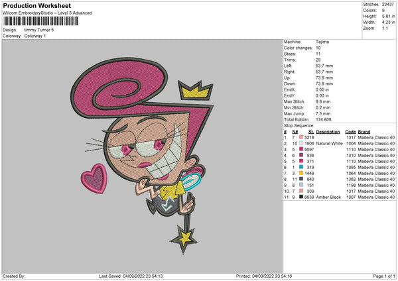Select the Max Jump value 7.5 mm

[323, 113]
